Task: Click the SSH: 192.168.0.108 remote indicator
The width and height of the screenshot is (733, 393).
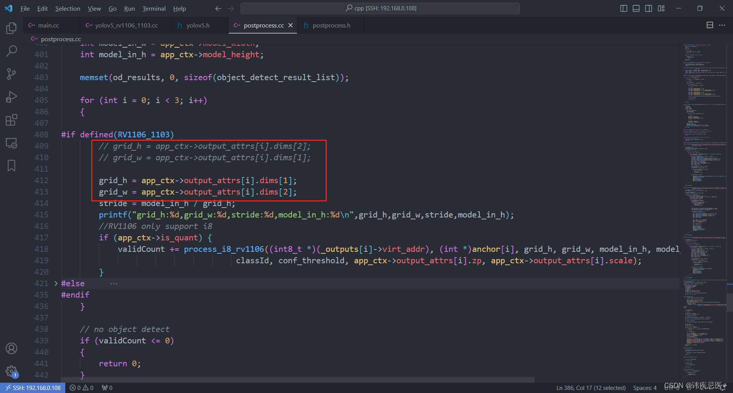Action: tap(33, 388)
